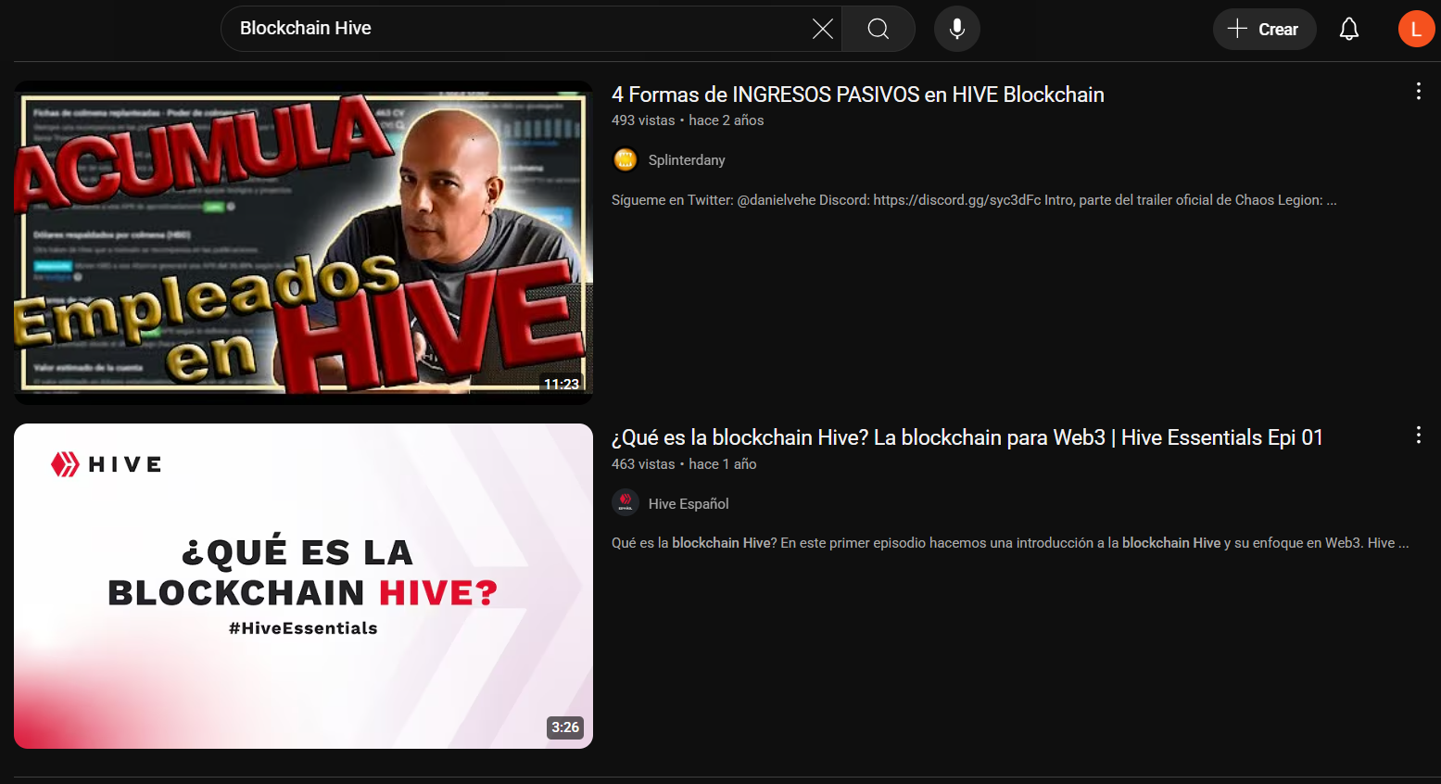Open the three-dot menu for the Hive Essentials Epi 01 video
Image resolution: width=1441 pixels, height=784 pixels.
pos(1418,435)
